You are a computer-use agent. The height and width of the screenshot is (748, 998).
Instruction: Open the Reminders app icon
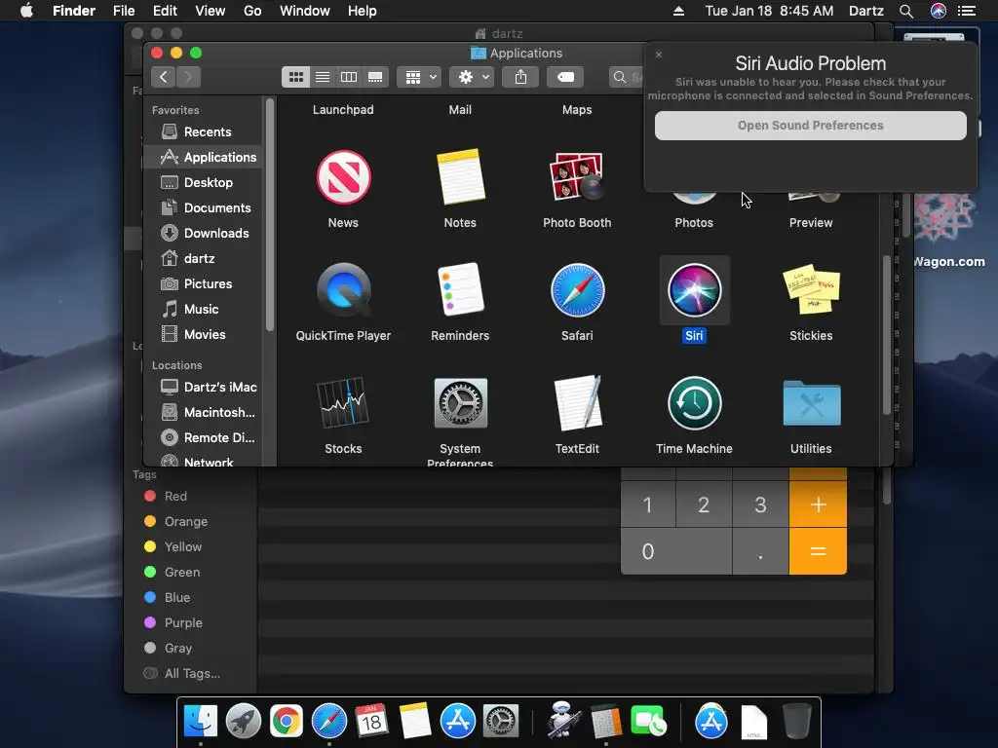pyautogui.click(x=460, y=290)
